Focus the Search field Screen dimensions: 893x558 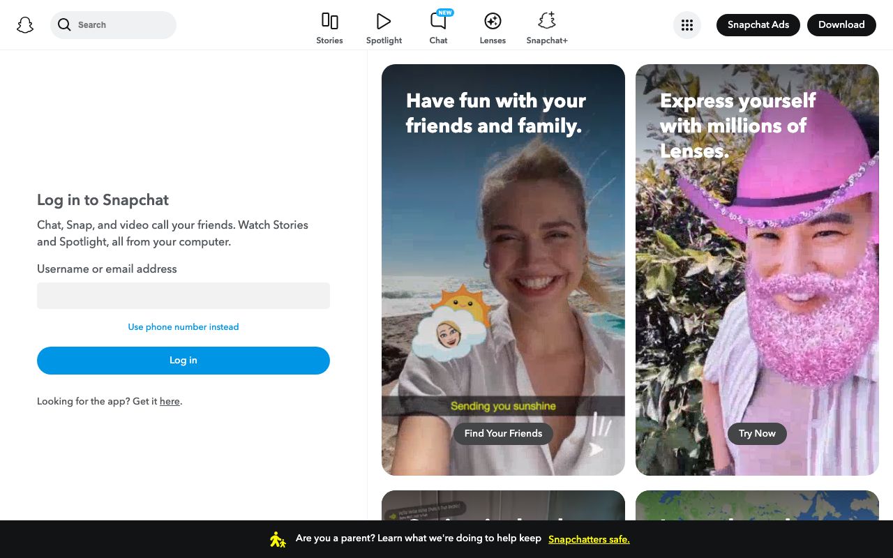click(x=113, y=25)
